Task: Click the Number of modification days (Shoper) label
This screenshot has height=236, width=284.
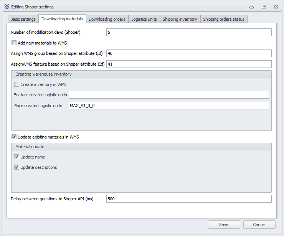Action: 46,32
